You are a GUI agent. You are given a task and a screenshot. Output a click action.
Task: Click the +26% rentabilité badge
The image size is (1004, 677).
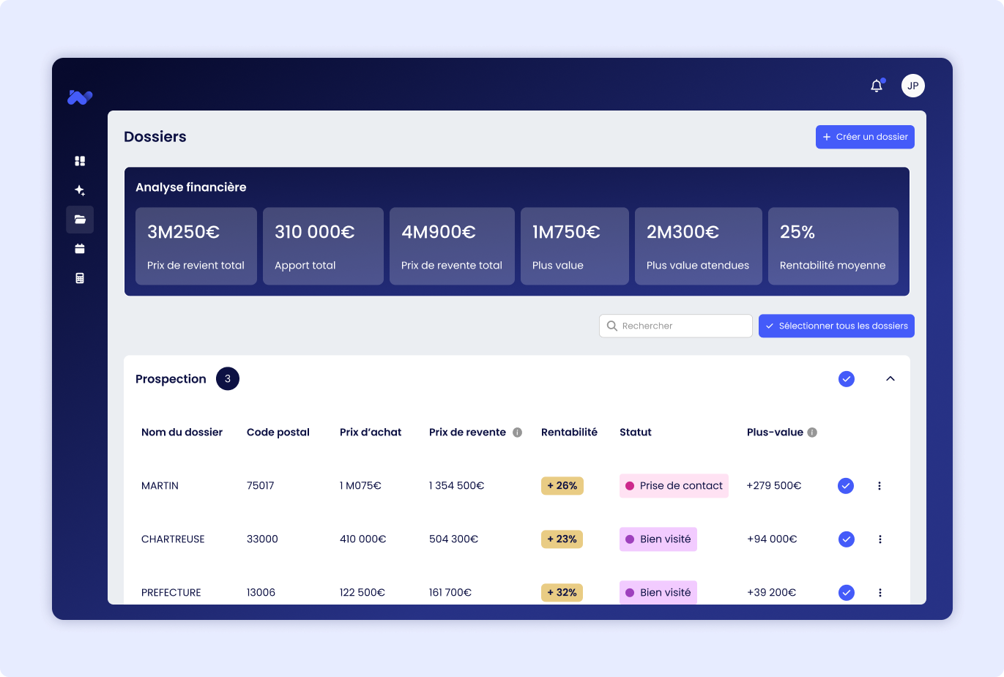pyautogui.click(x=562, y=486)
